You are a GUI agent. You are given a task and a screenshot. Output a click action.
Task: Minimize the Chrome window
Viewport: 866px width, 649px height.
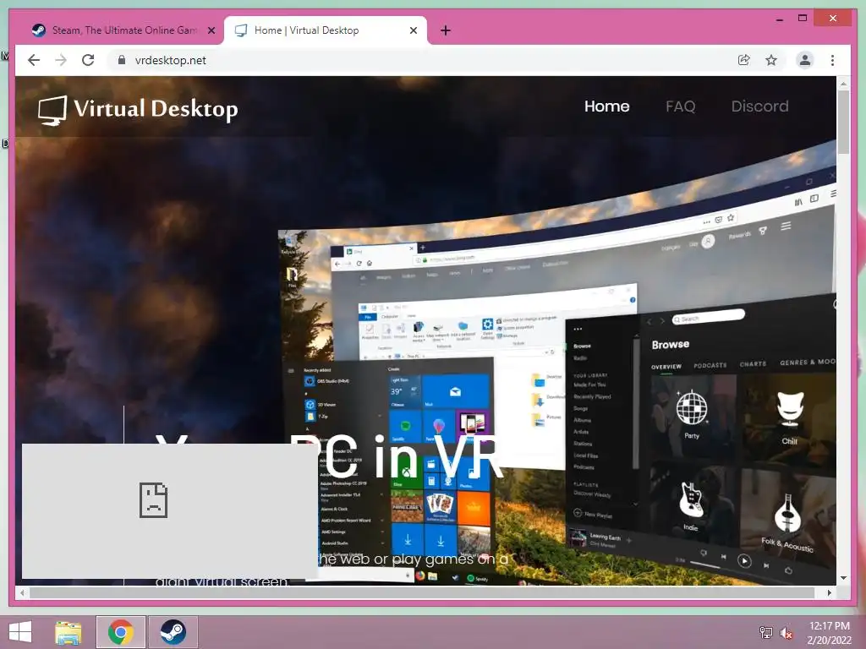779,19
